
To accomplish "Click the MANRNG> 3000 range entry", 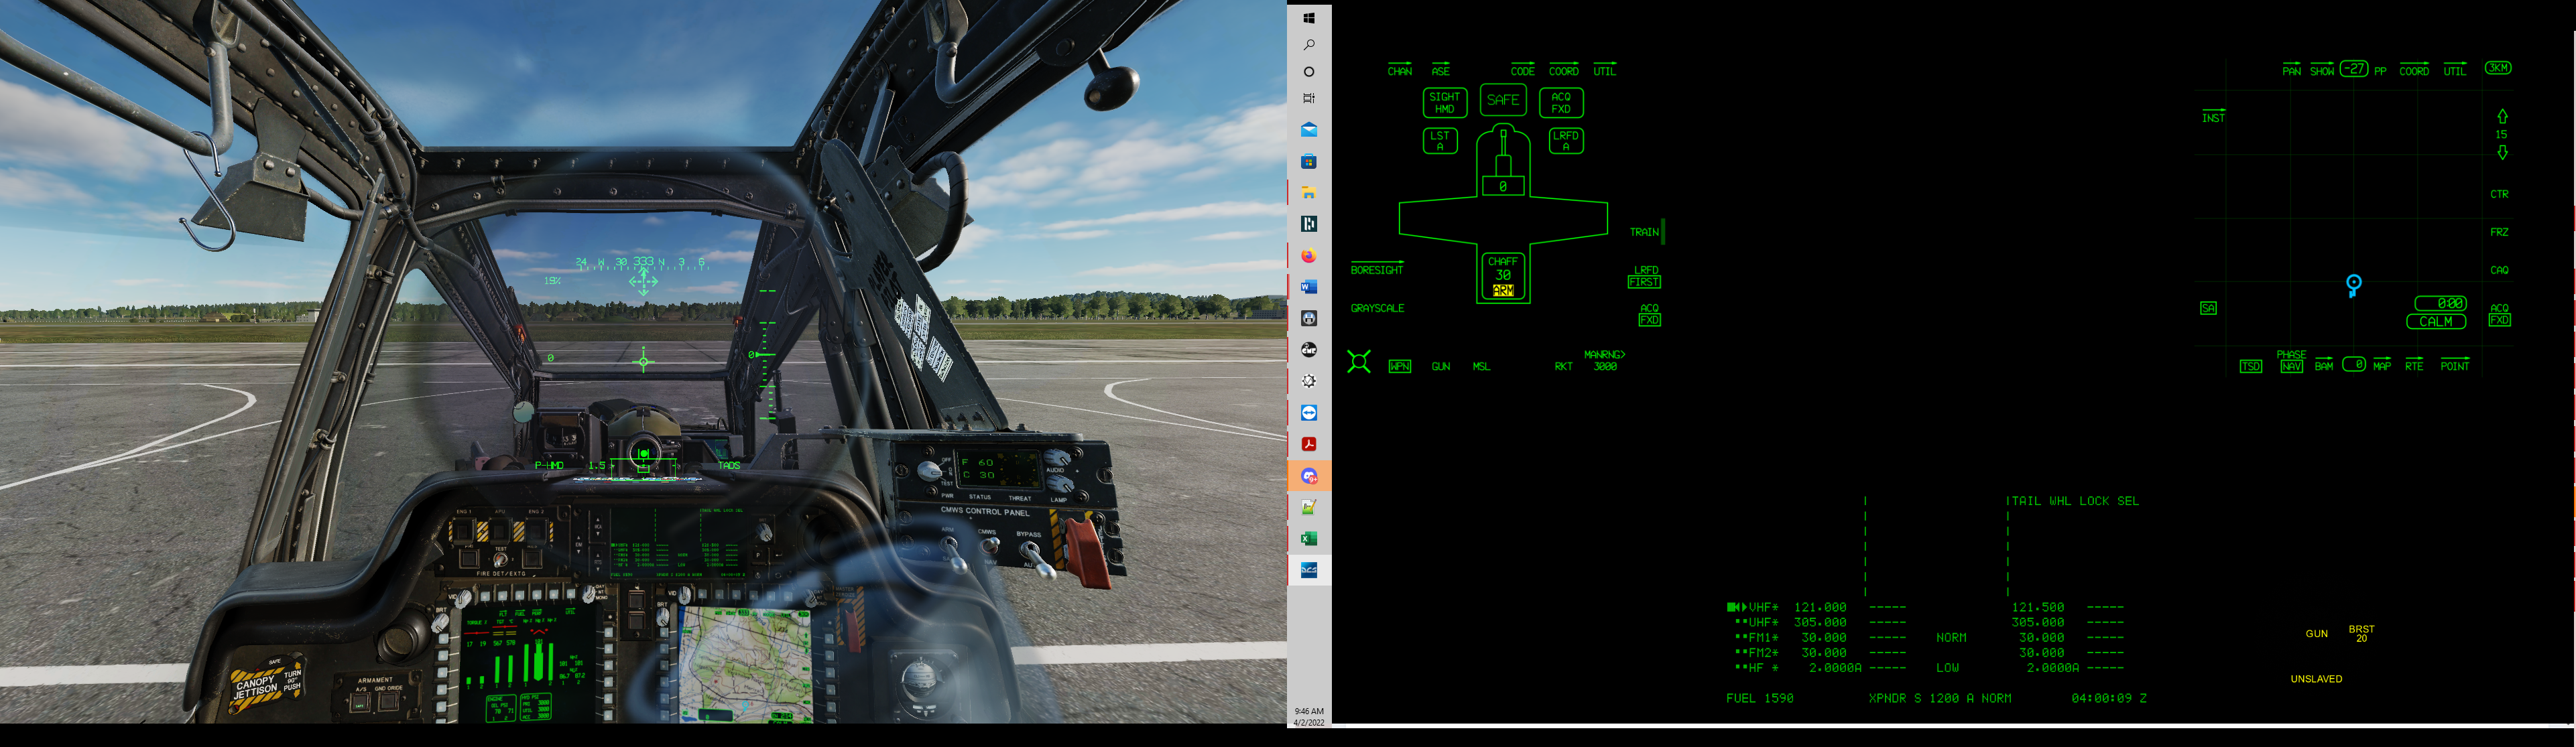I will 1605,361.
